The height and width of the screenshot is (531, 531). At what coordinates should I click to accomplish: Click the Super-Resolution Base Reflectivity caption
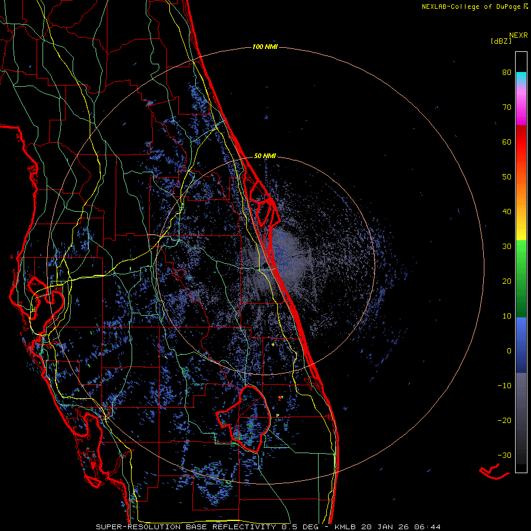click(268, 527)
